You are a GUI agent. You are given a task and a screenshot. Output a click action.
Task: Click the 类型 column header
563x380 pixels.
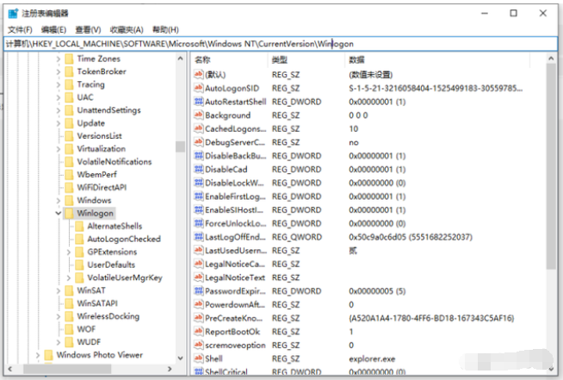pos(280,59)
